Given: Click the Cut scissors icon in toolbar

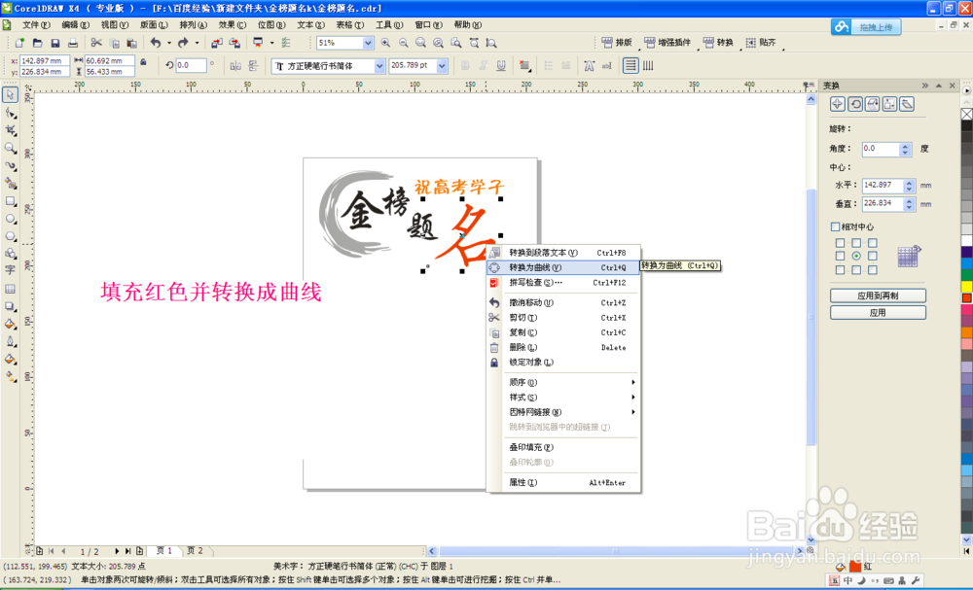Looking at the screenshot, I should 96,43.
